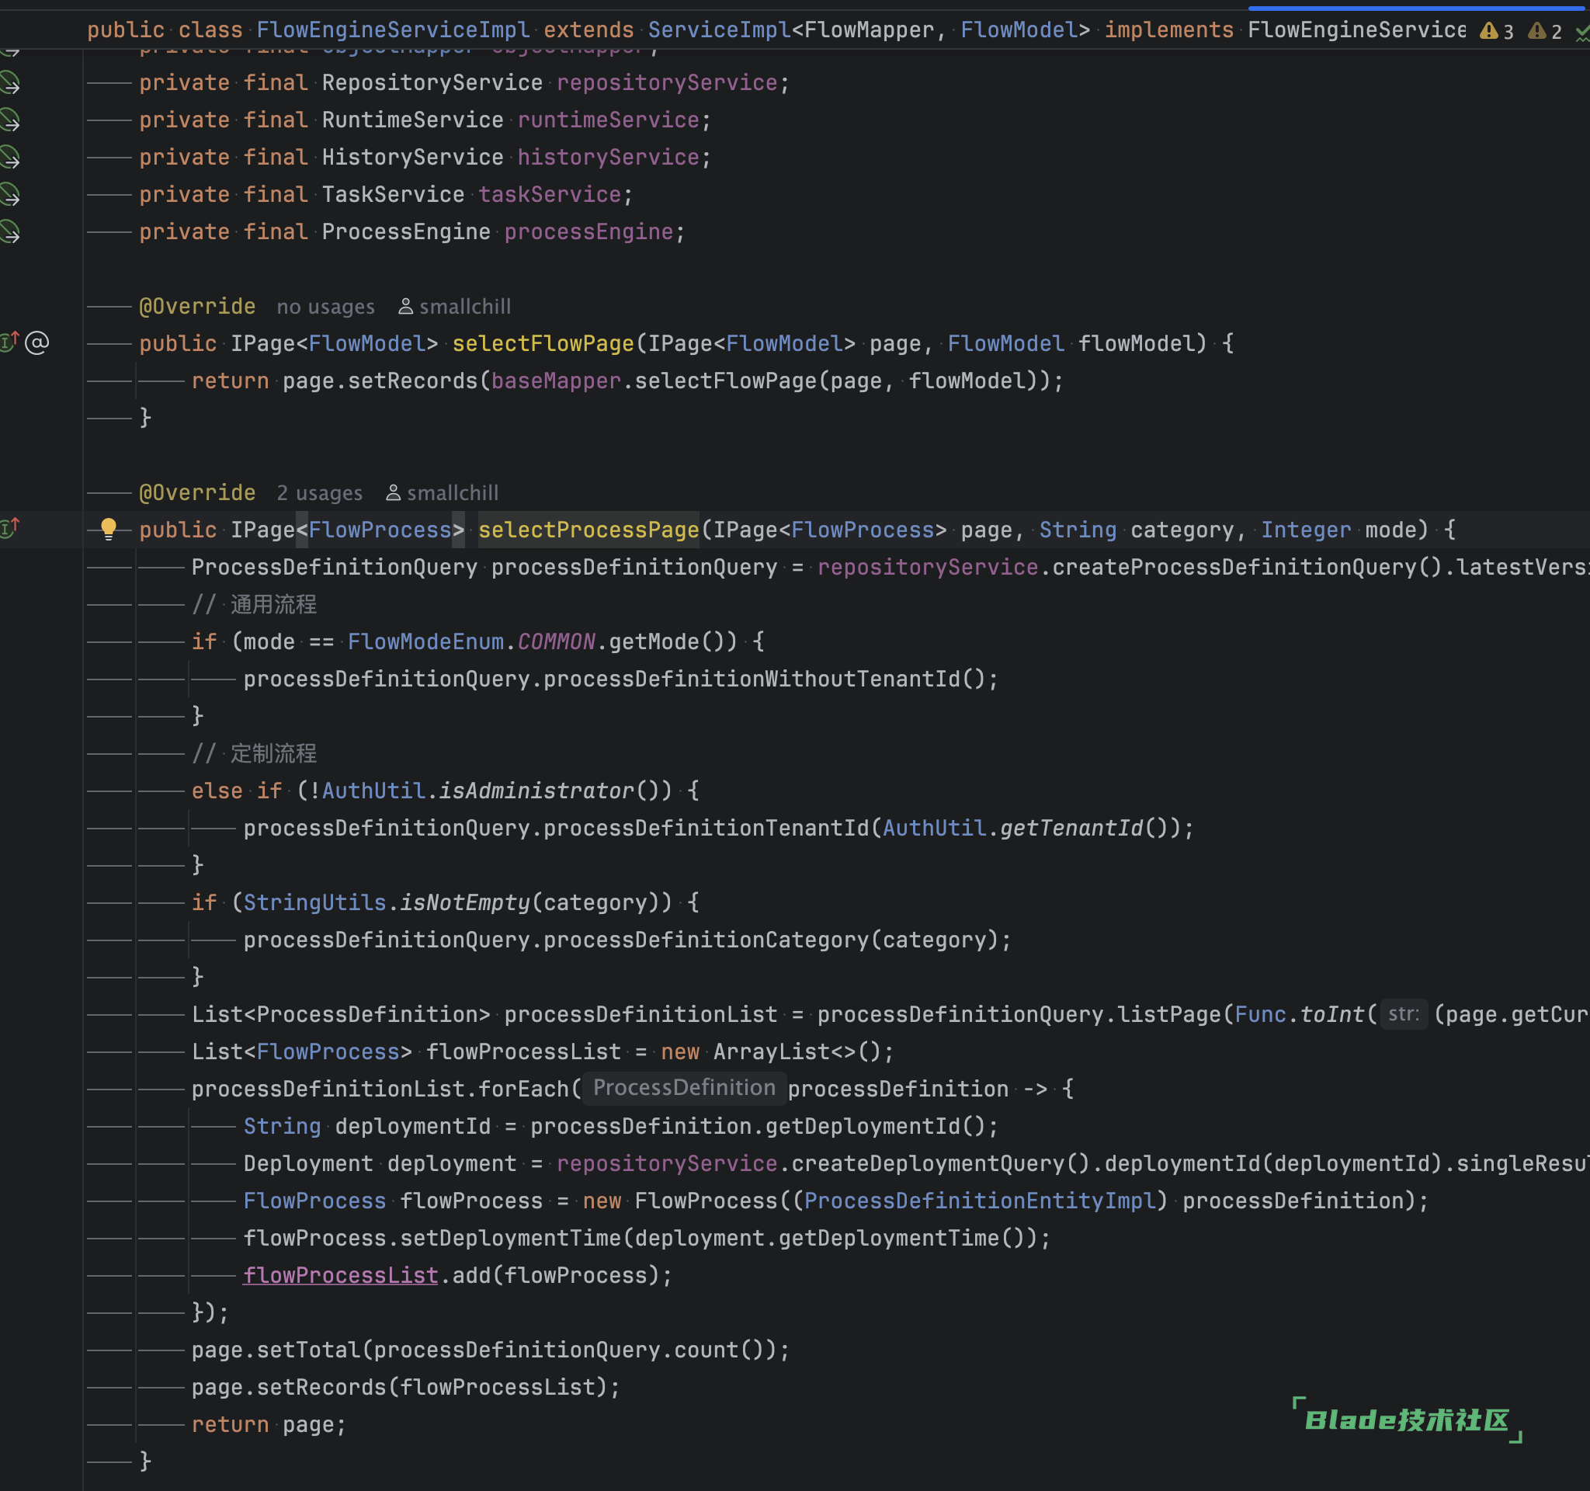Click the blue horizontal scrollbar at top

(x=1415, y=7)
